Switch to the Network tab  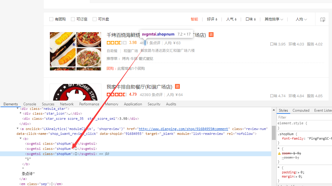pos(67,104)
